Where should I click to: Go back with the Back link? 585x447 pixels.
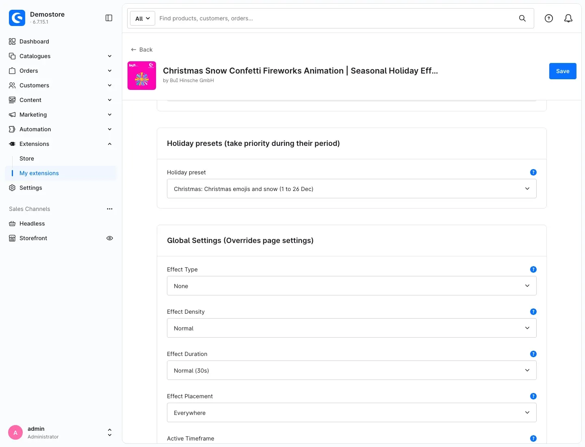(142, 50)
